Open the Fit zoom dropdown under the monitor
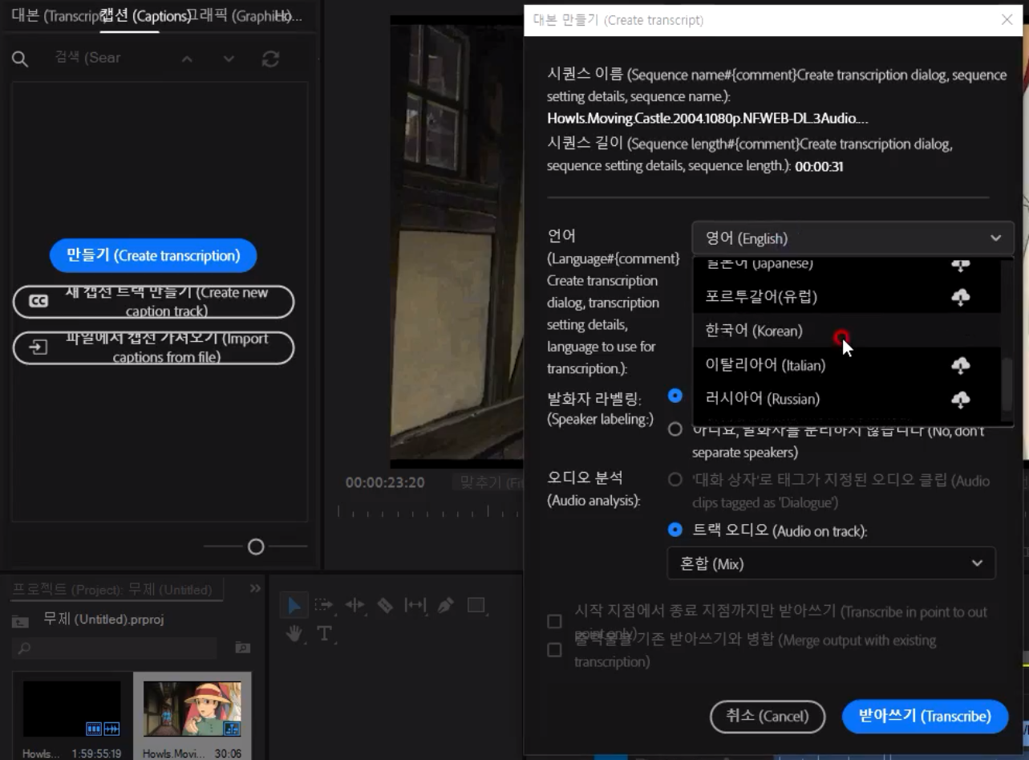1029x760 pixels. (x=487, y=482)
